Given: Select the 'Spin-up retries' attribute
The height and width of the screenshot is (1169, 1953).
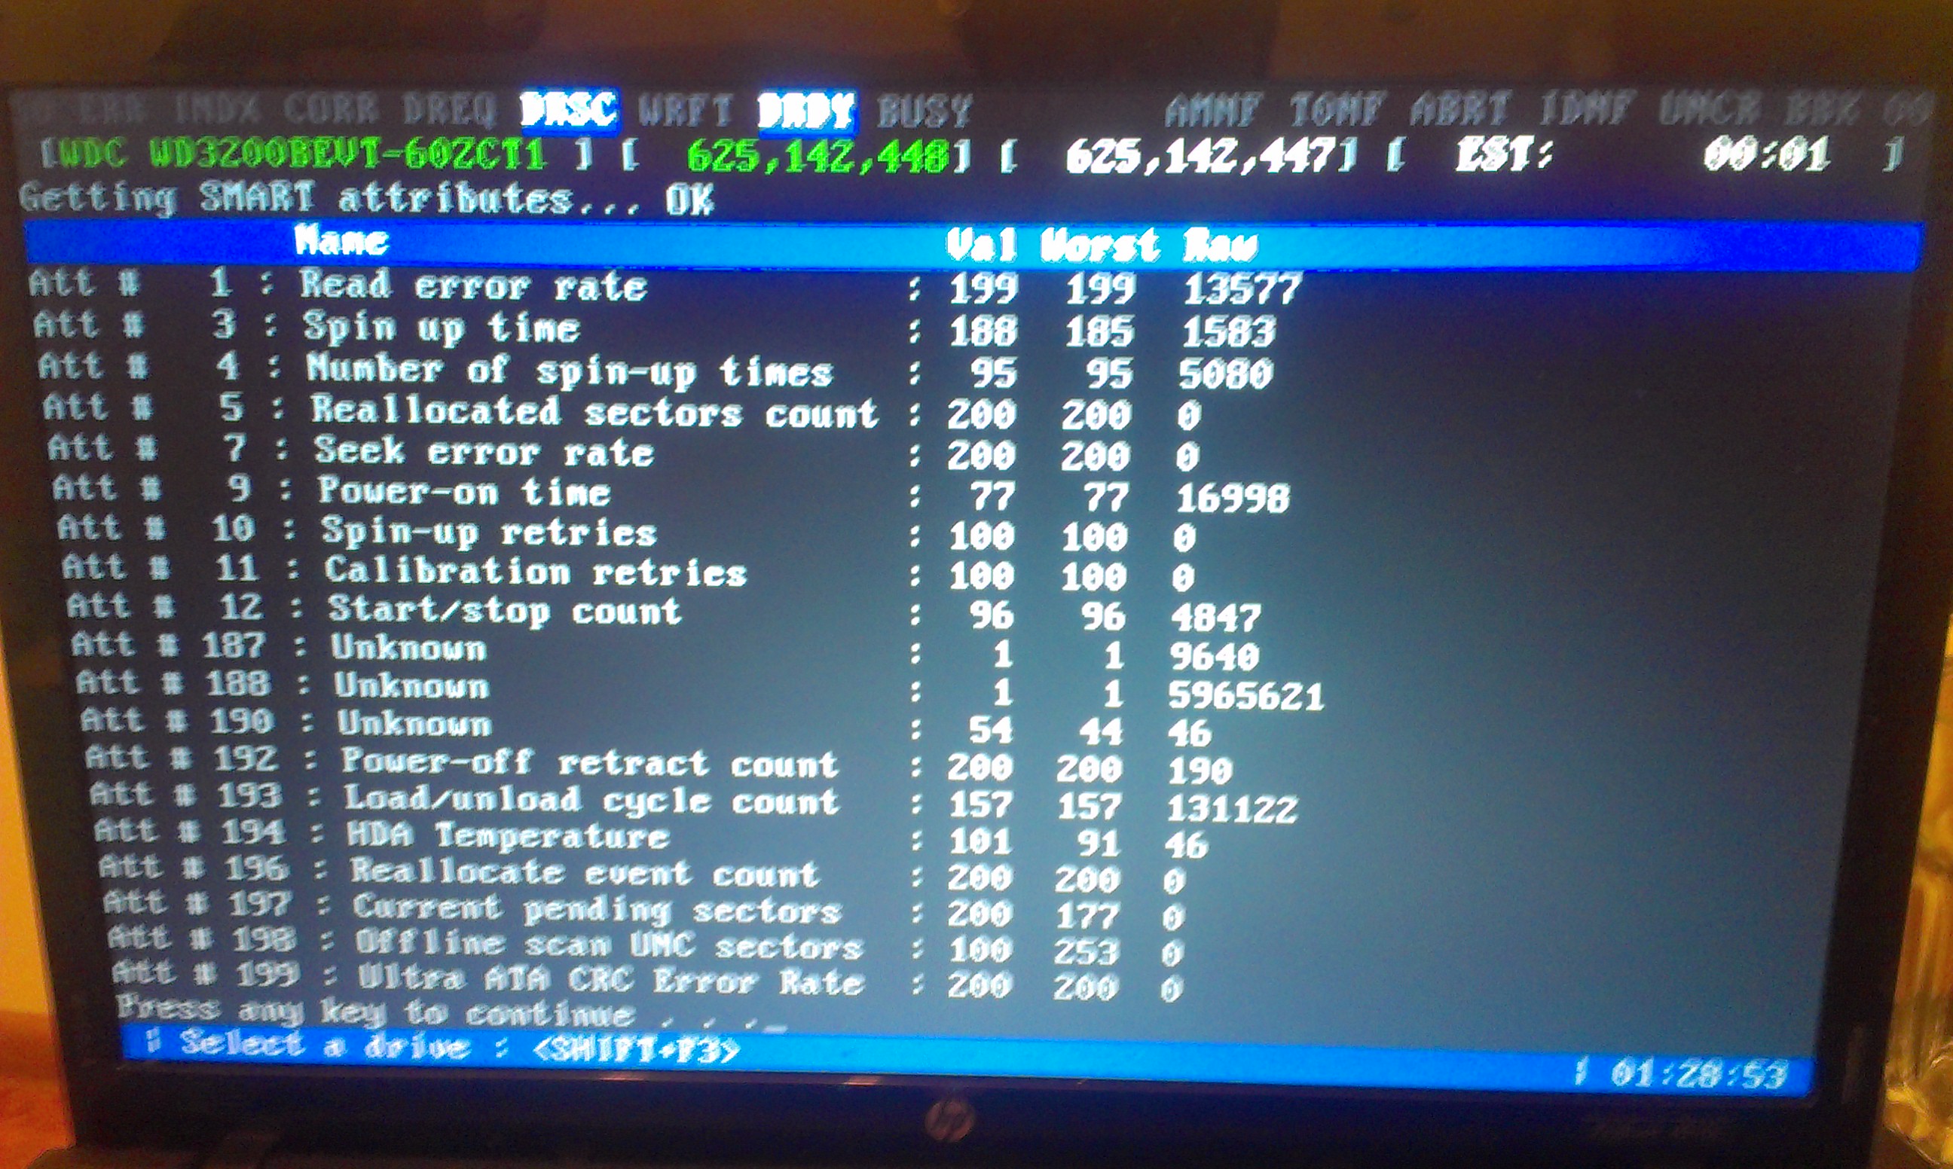Looking at the screenshot, I should [x=489, y=532].
